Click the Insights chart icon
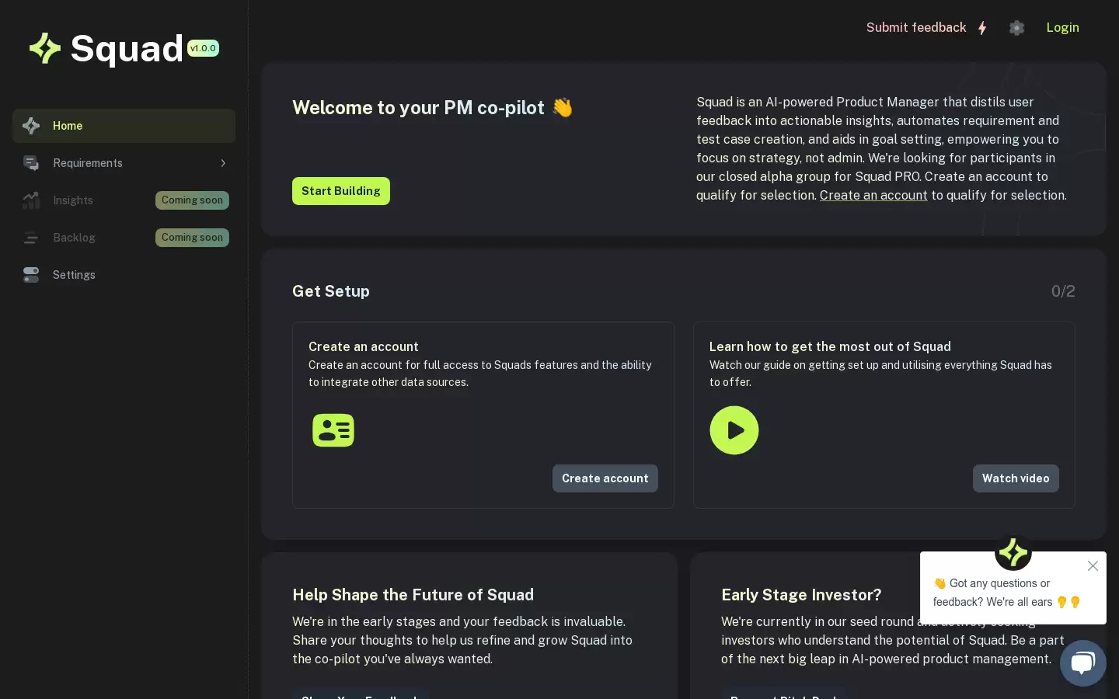Image resolution: width=1119 pixels, height=699 pixels. pos(31,200)
